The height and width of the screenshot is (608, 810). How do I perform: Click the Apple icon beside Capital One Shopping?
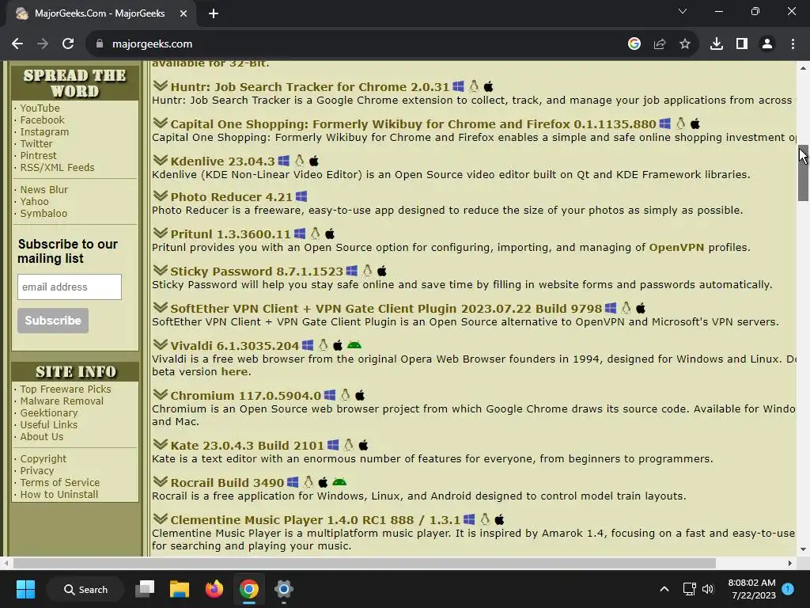tap(695, 123)
